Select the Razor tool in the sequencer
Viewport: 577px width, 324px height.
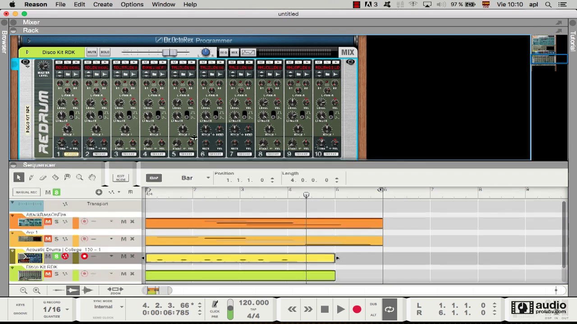55,178
